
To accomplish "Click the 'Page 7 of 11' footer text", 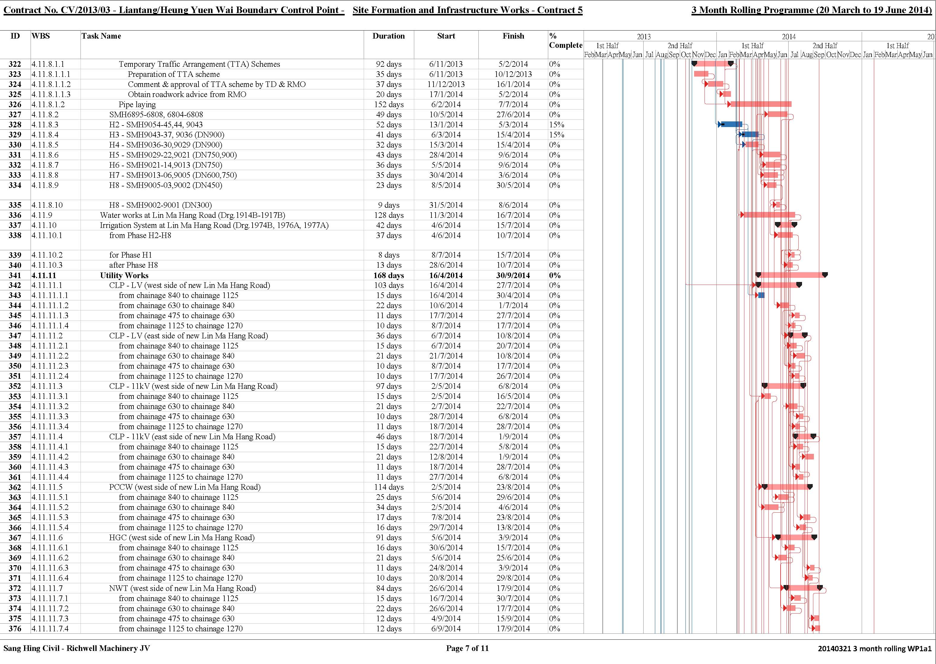I will point(467,649).
